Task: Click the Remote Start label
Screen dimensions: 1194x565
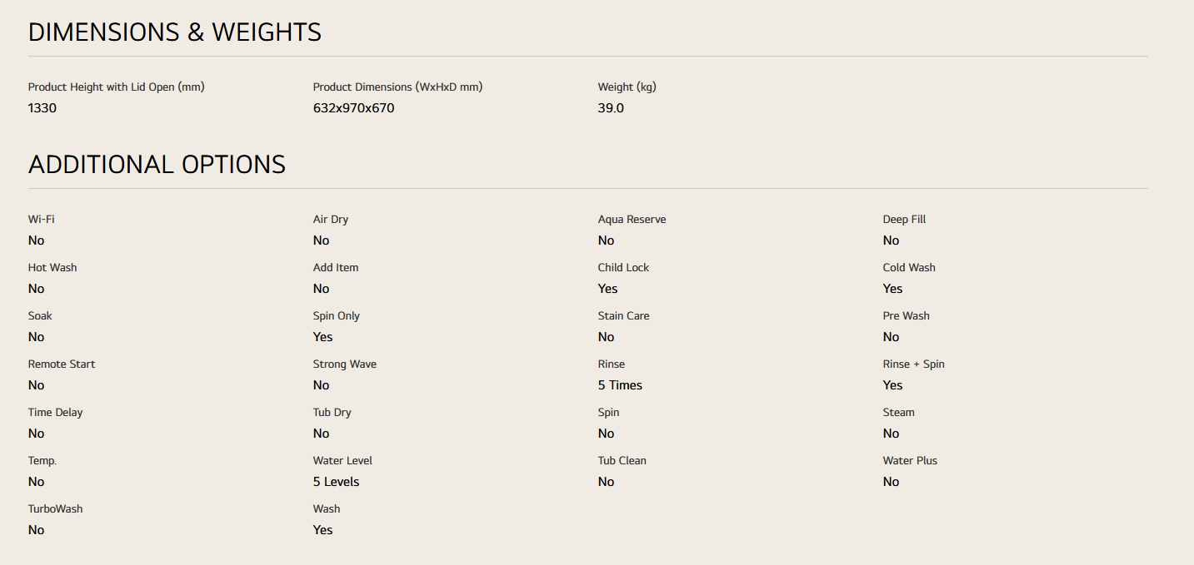Action: (62, 364)
